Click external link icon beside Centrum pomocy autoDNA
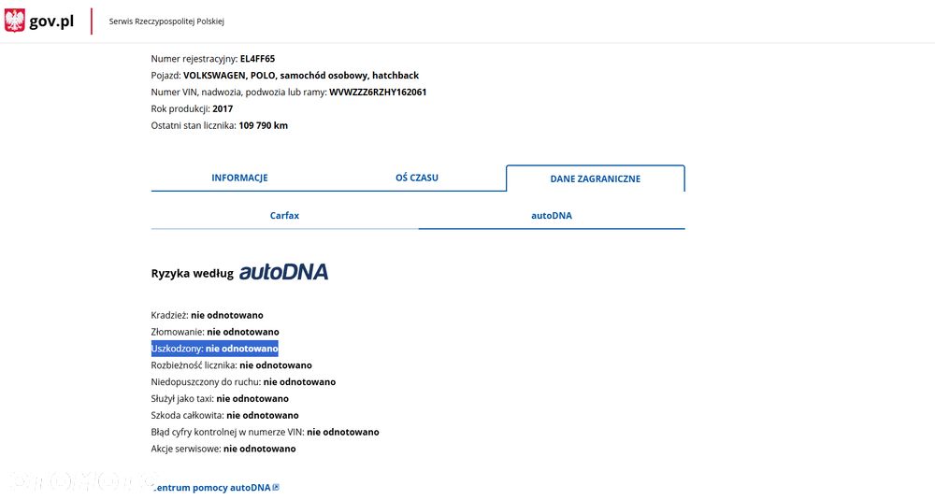The height and width of the screenshot is (500, 935). tap(276, 488)
